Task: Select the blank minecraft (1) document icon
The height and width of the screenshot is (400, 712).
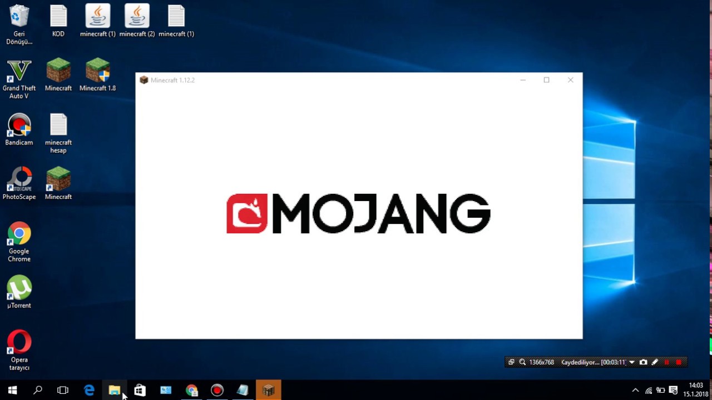Action: point(176,21)
